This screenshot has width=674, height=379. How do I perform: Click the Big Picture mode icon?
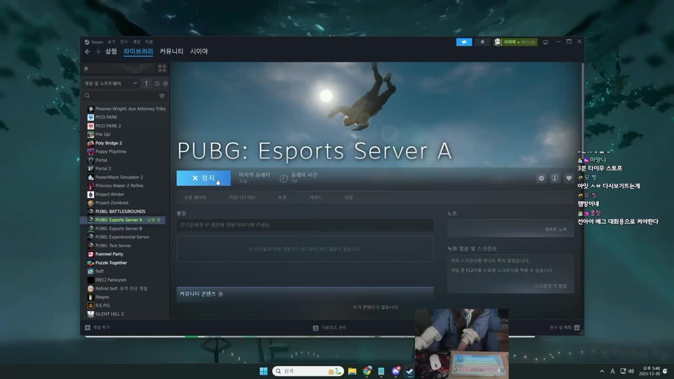(546, 42)
